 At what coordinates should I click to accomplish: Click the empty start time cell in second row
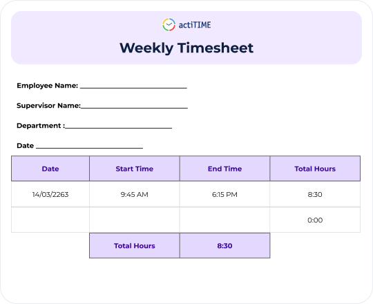135,220
